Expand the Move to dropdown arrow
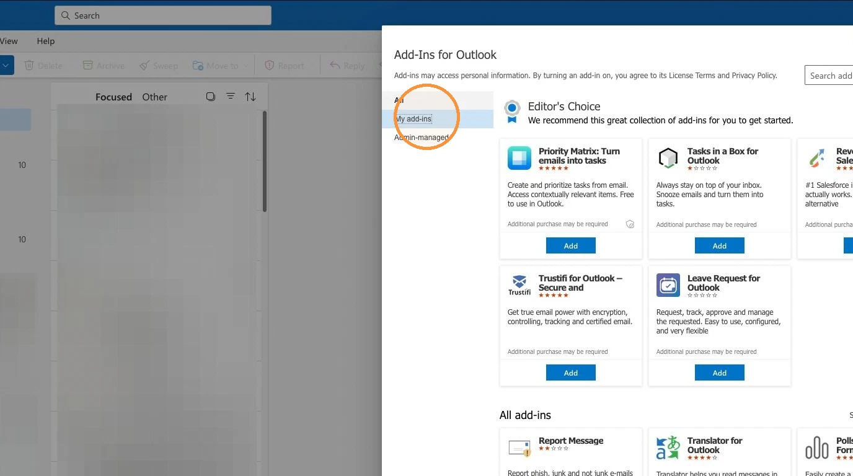 click(x=246, y=66)
